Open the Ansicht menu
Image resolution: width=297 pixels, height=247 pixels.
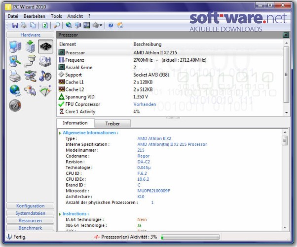75,16
